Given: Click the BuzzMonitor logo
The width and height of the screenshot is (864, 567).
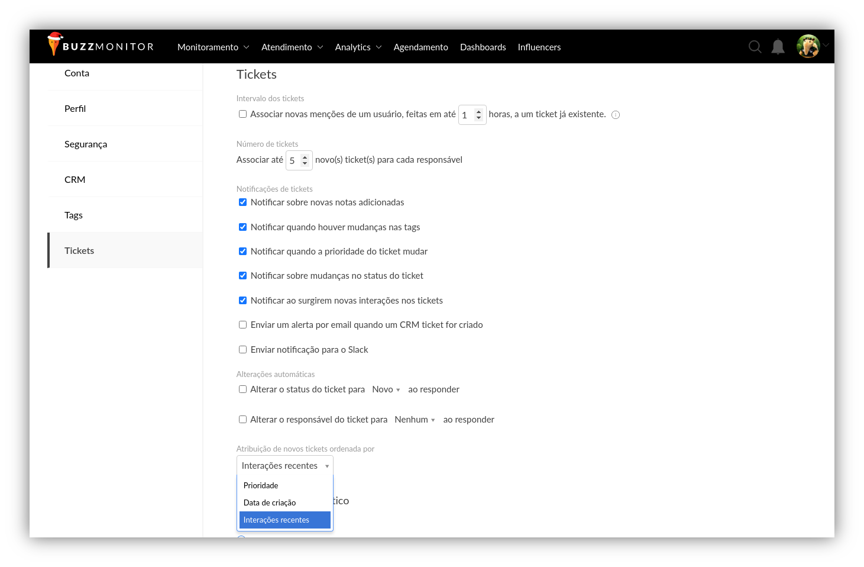Looking at the screenshot, I should (x=101, y=46).
